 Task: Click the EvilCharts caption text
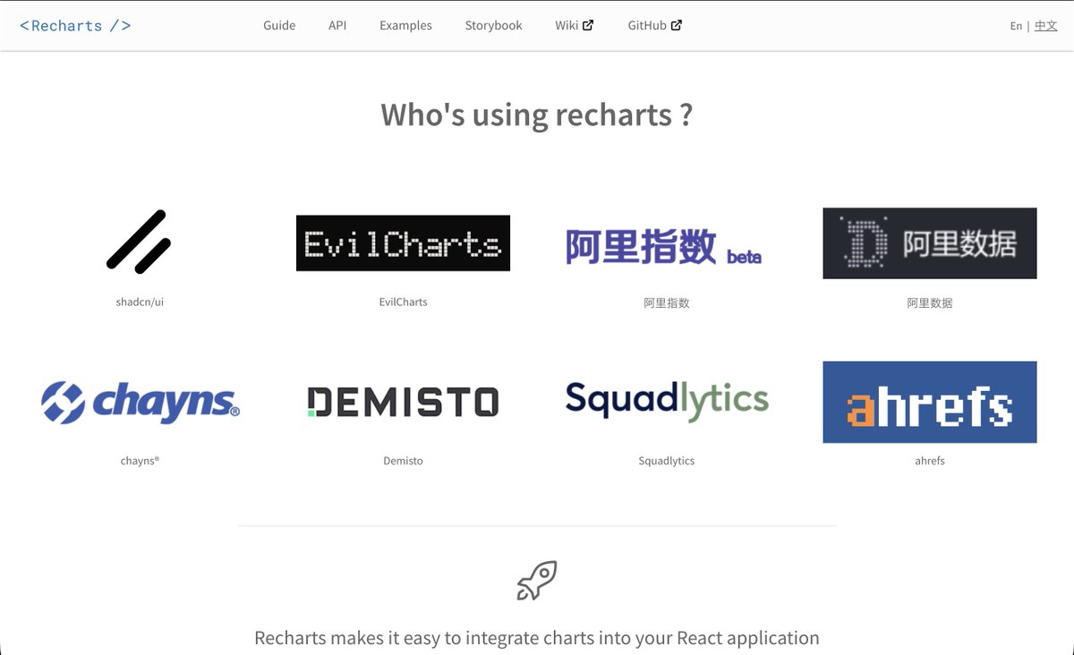click(x=403, y=302)
